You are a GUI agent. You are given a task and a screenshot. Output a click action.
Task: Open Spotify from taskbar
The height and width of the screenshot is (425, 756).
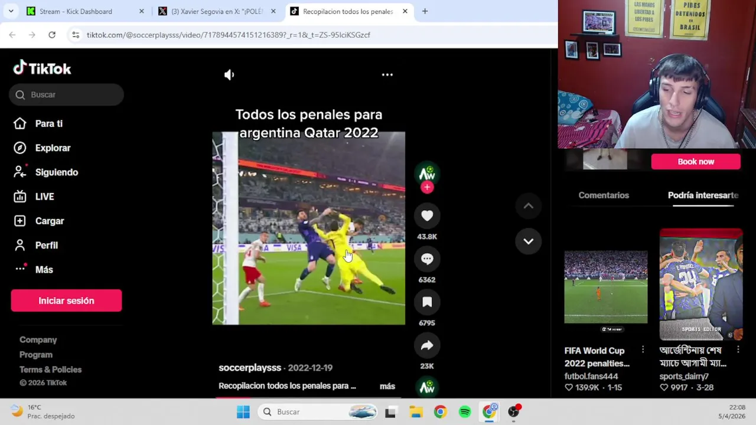(465, 412)
